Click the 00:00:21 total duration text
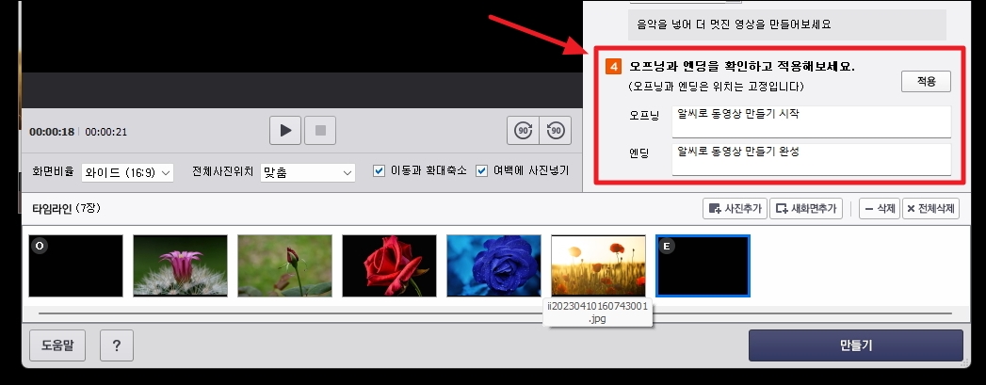The width and height of the screenshot is (986, 385). (x=106, y=132)
